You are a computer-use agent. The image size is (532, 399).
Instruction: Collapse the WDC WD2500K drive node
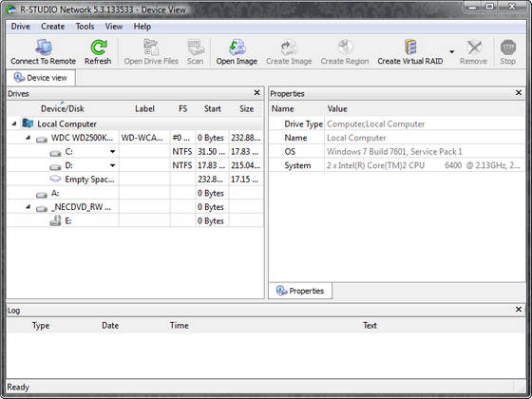[28, 138]
